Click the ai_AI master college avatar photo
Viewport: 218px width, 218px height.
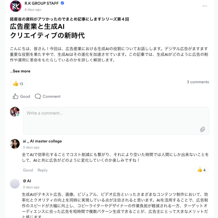tap(15, 144)
